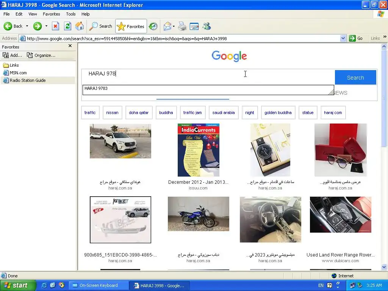Image resolution: width=388 pixels, height=291 pixels.
Task: Open Radio Station Guide favorite
Action: pos(24,80)
